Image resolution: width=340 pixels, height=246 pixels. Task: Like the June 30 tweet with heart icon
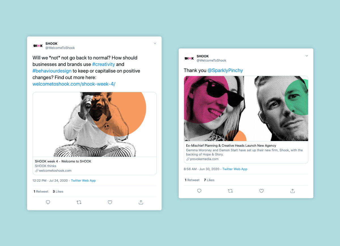262,191
